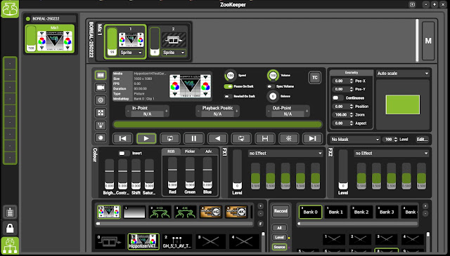Open the clipboard list icon in sidebar

[10, 213]
